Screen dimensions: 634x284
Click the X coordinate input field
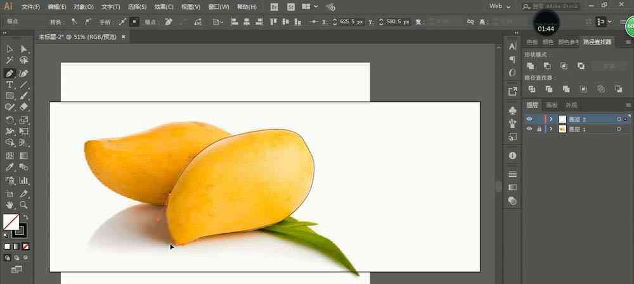point(352,22)
